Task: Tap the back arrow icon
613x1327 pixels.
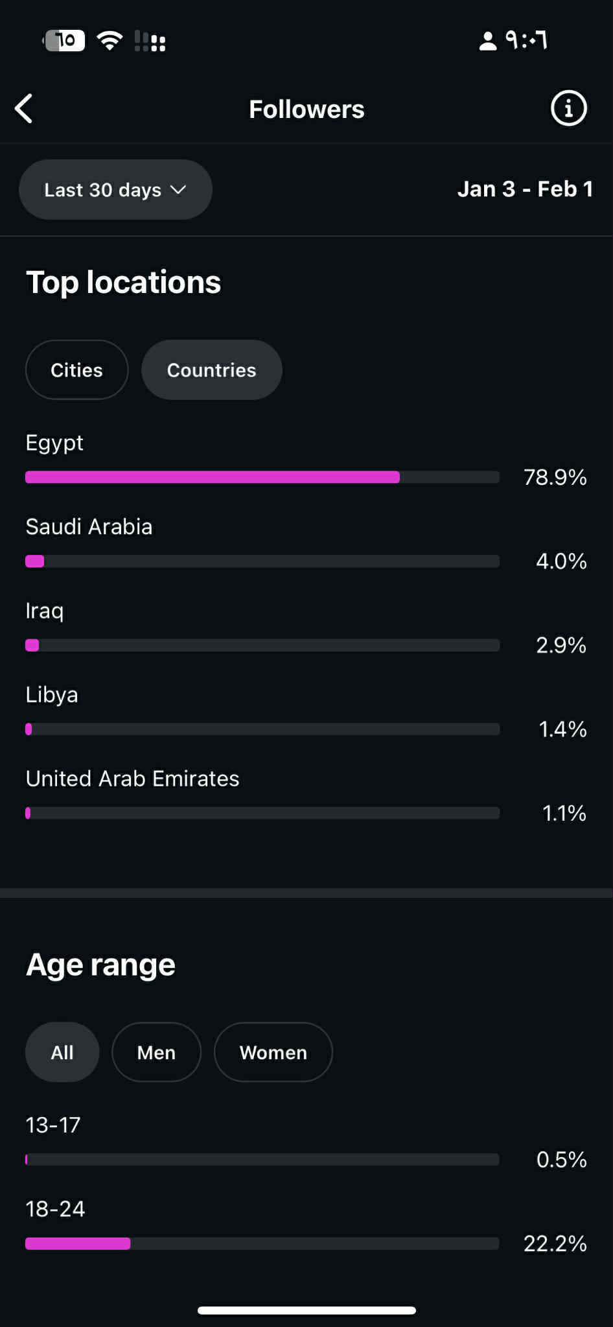Action: point(24,108)
